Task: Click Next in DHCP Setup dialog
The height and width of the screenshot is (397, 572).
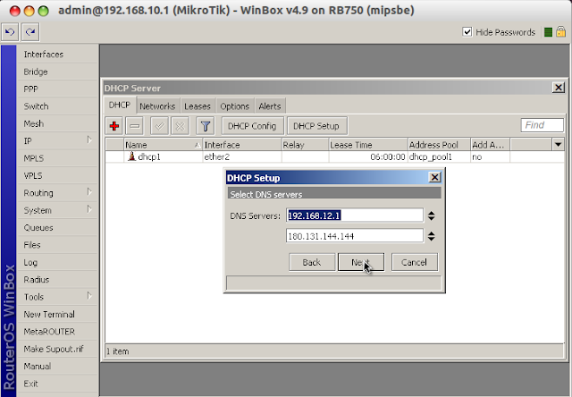Action: click(x=361, y=262)
